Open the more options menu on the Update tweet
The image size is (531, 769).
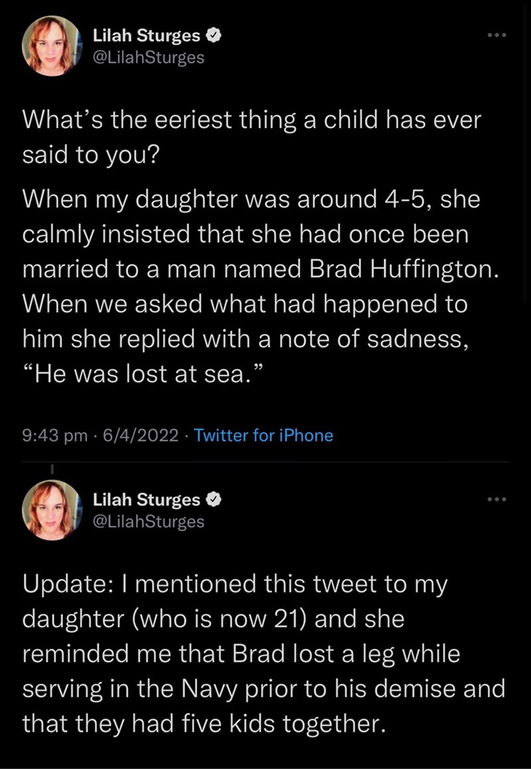coord(495,498)
